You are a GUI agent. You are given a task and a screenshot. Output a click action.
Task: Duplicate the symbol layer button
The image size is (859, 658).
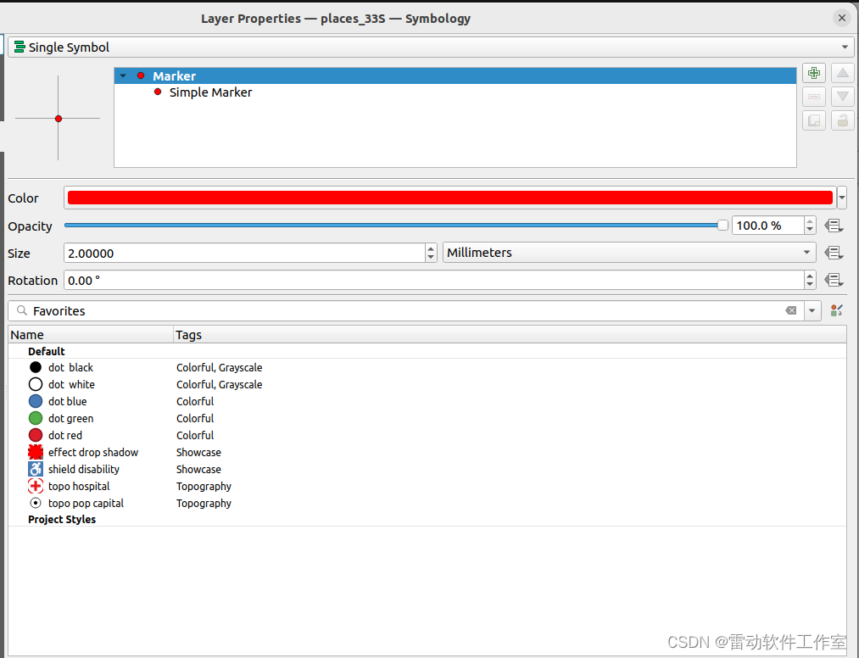point(813,120)
